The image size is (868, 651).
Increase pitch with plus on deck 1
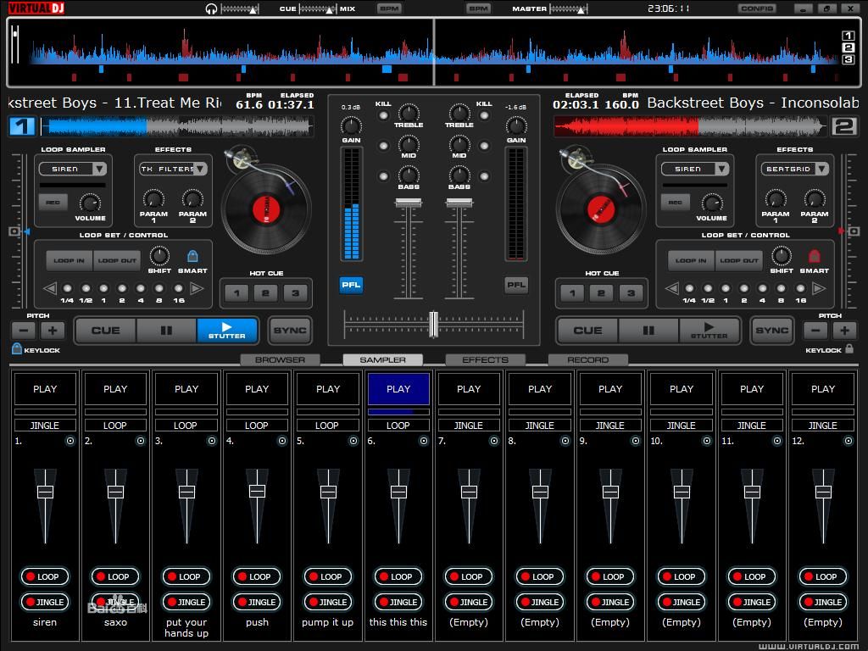tap(53, 331)
